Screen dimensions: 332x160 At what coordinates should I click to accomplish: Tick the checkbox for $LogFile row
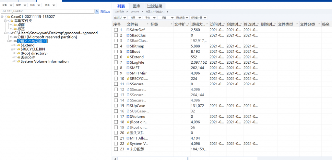coord(116,62)
